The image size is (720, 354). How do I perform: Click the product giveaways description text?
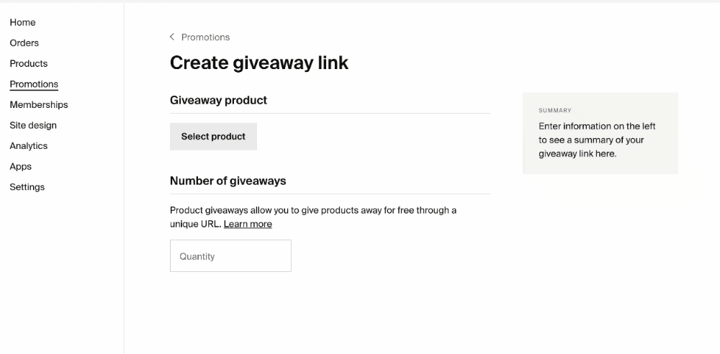[x=313, y=217]
